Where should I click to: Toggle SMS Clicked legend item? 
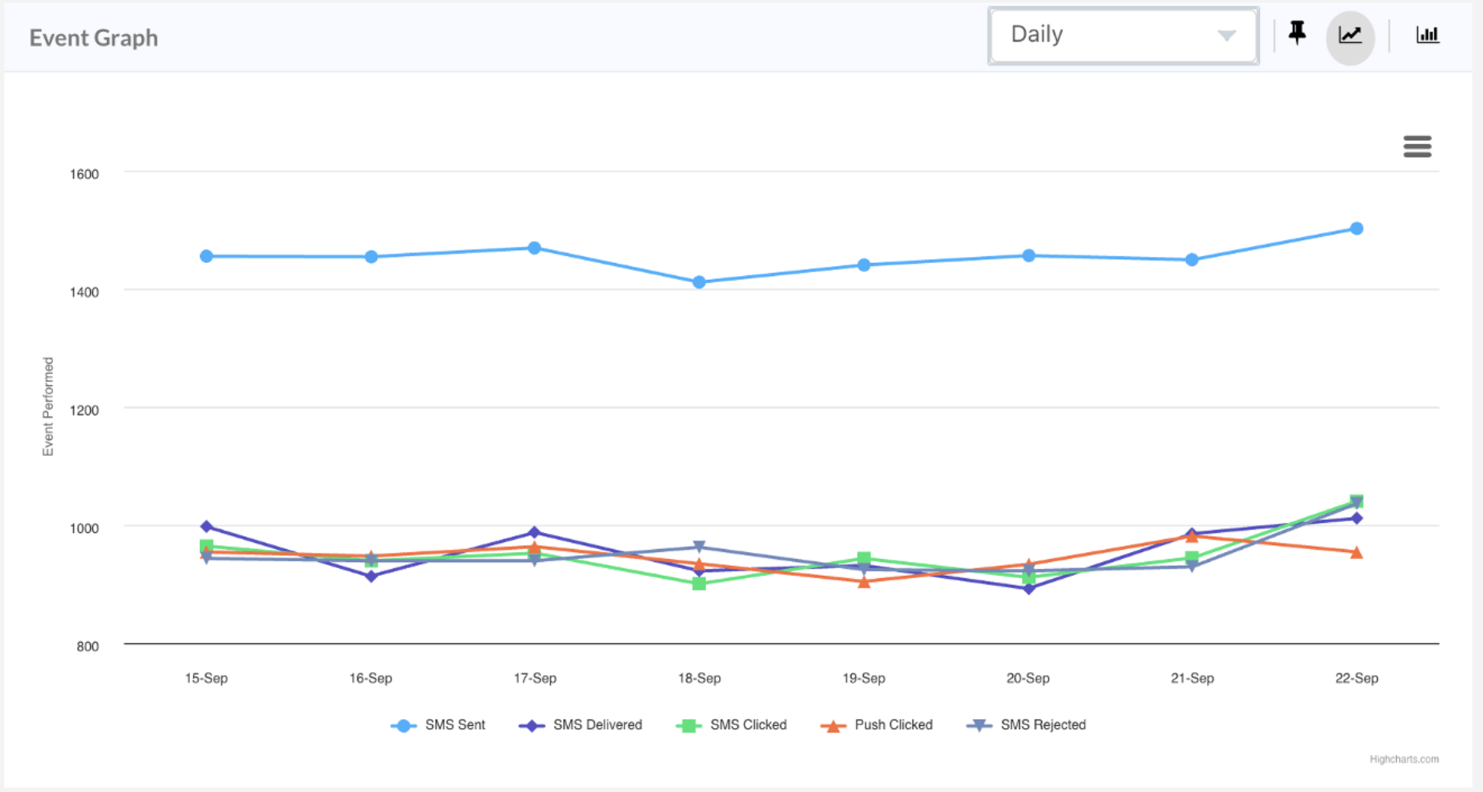pos(748,724)
